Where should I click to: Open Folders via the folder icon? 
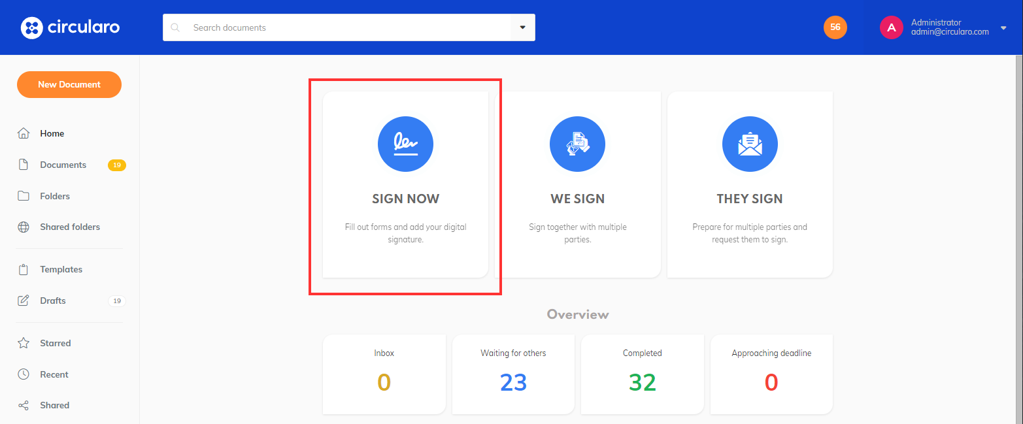pyautogui.click(x=24, y=195)
